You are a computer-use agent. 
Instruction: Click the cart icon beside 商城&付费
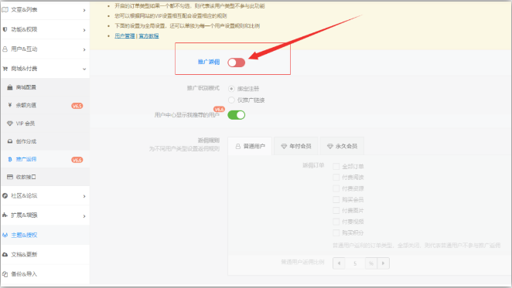[x=5, y=69]
